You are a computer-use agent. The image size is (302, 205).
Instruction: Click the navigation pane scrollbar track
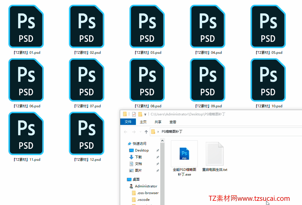pos(162,173)
